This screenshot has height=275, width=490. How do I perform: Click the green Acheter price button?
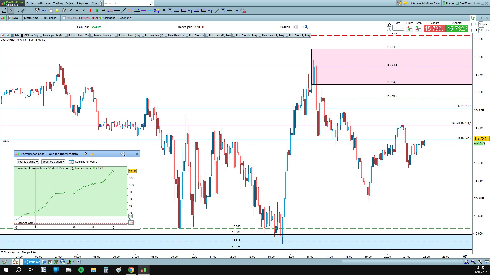click(457, 29)
